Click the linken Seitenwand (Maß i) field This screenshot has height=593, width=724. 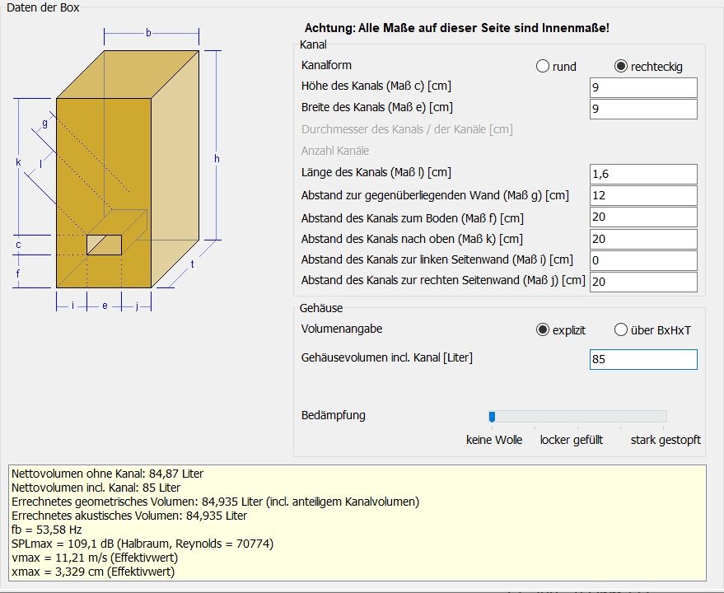point(643,260)
